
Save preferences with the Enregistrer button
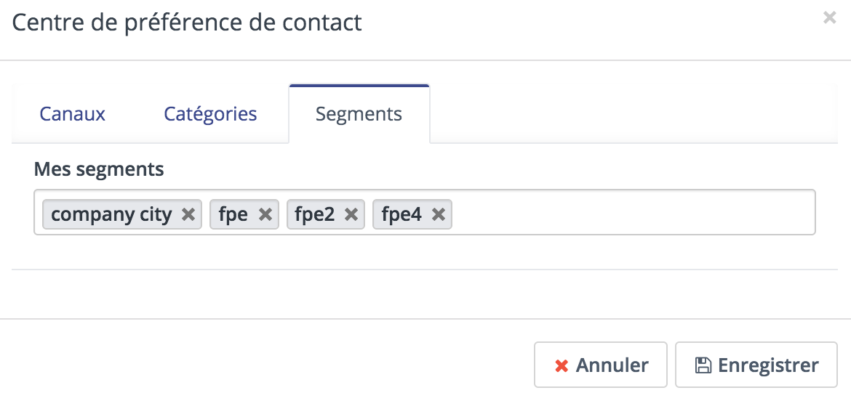pos(756,365)
